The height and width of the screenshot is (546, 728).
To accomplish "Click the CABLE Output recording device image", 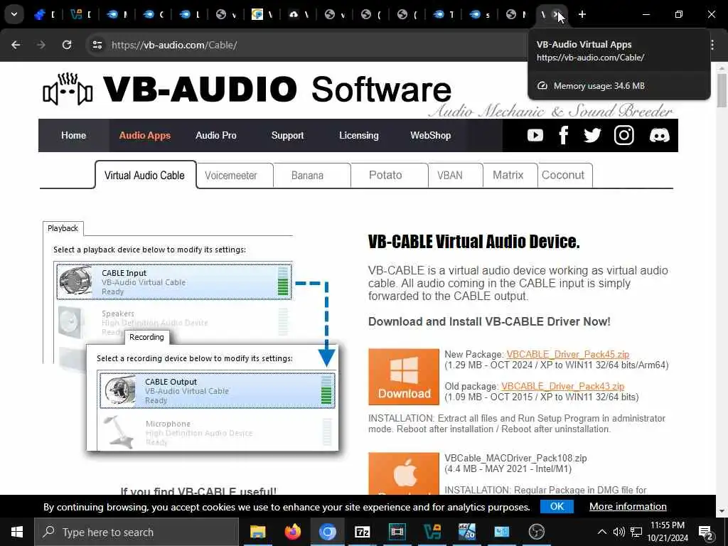I will 119,390.
